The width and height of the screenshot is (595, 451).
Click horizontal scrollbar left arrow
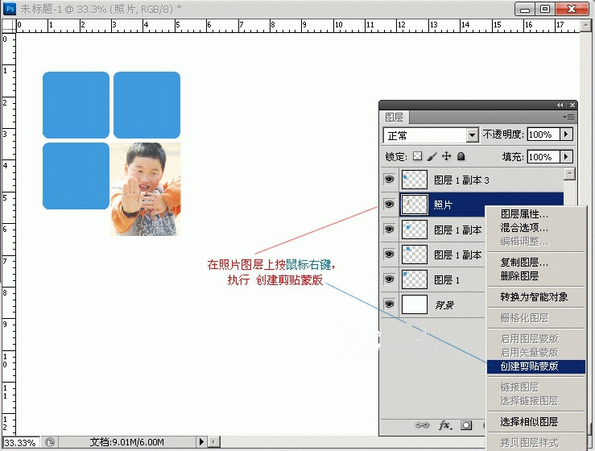click(x=214, y=442)
